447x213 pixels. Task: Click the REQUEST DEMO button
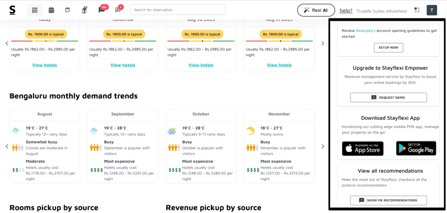388,97
